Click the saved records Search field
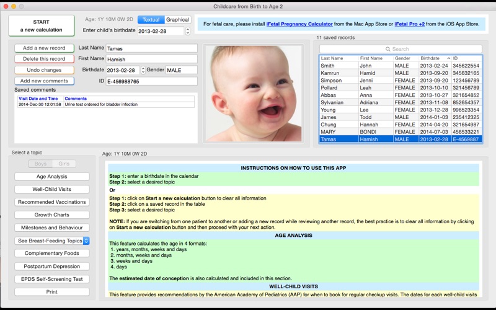This screenshot has width=496, height=310. (401, 49)
